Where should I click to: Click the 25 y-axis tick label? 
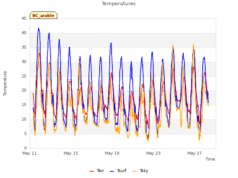[24, 76]
